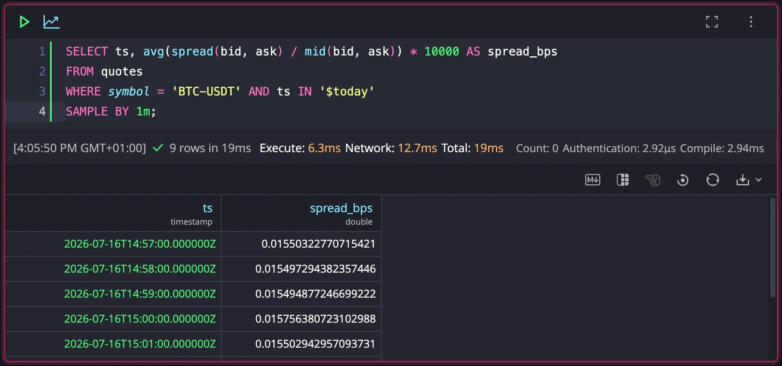Screen dimensions: 782x366
Task: Click the Total: 19ms timing
Action: point(472,148)
